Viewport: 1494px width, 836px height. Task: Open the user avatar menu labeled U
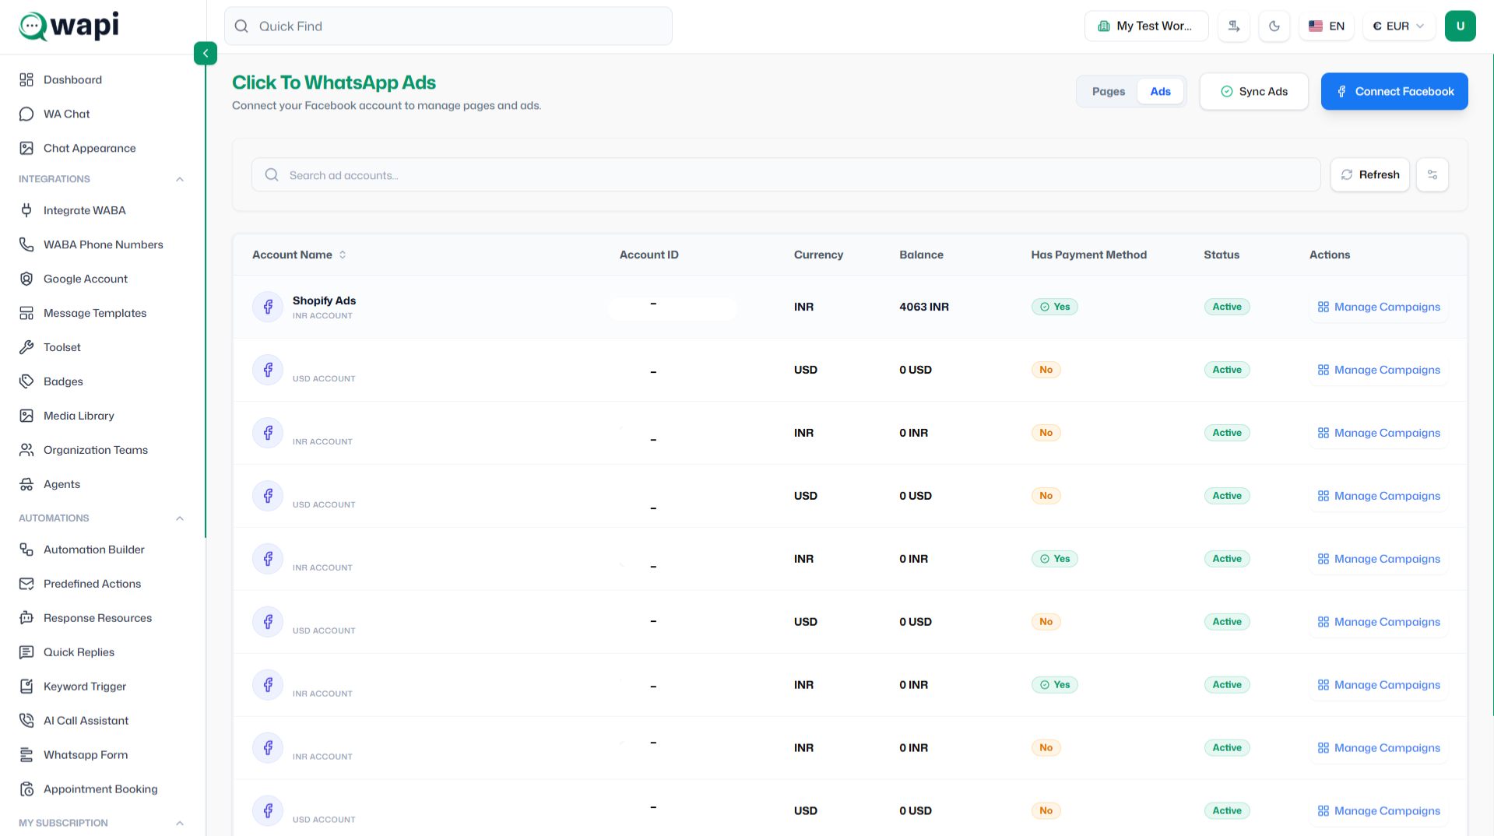(1460, 26)
